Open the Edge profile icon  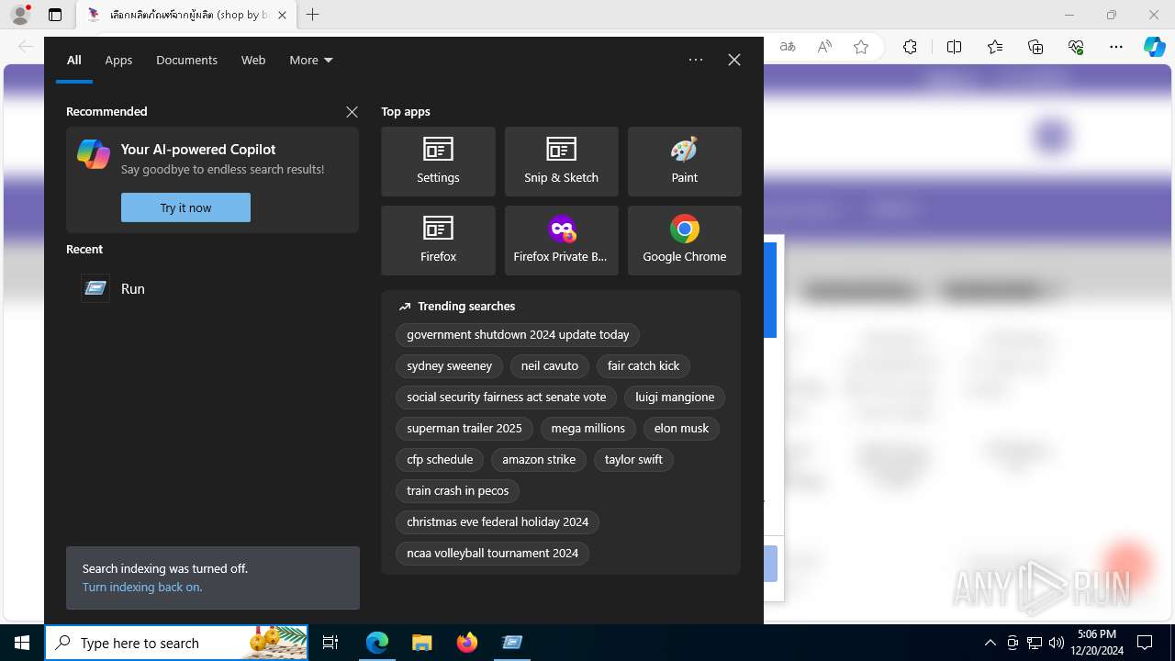click(20, 15)
